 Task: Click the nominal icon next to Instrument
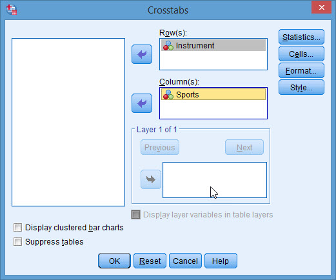pyautogui.click(x=168, y=46)
